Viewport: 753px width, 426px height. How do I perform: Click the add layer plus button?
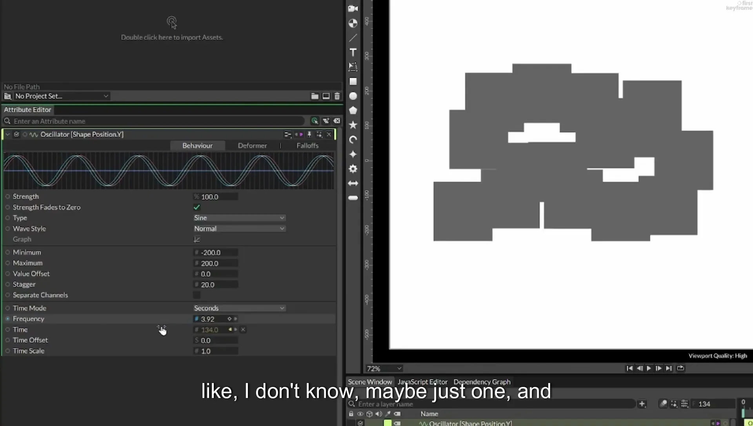[x=642, y=404]
